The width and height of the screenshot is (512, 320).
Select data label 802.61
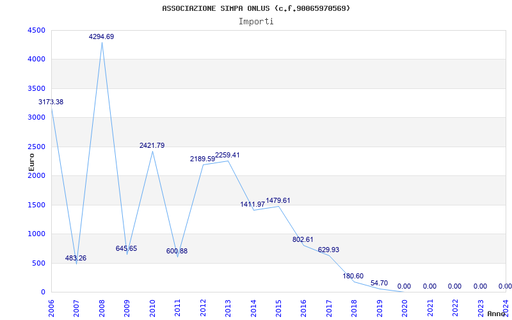tap(303, 239)
